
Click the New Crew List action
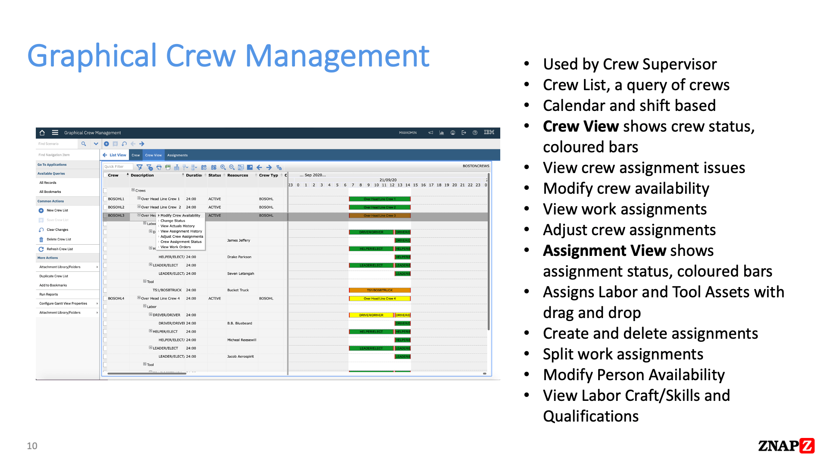tap(57, 211)
